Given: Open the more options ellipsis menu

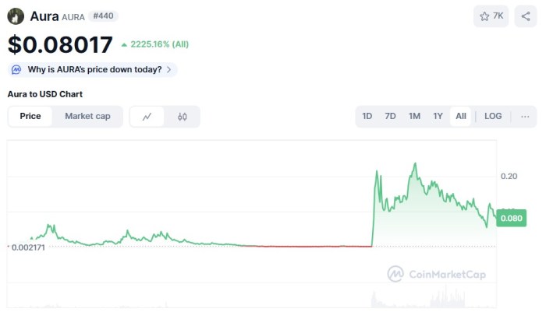Looking at the screenshot, I should [x=525, y=117].
